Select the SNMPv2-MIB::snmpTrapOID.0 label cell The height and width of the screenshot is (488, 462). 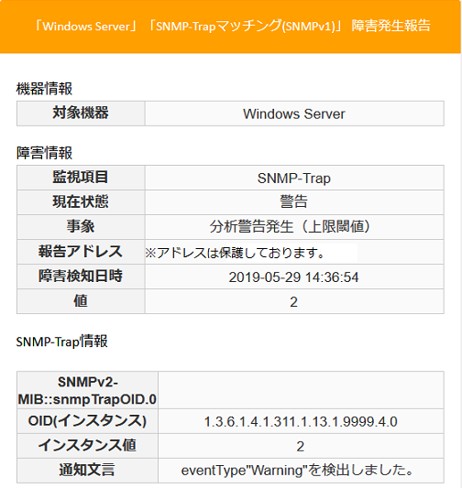[87, 390]
